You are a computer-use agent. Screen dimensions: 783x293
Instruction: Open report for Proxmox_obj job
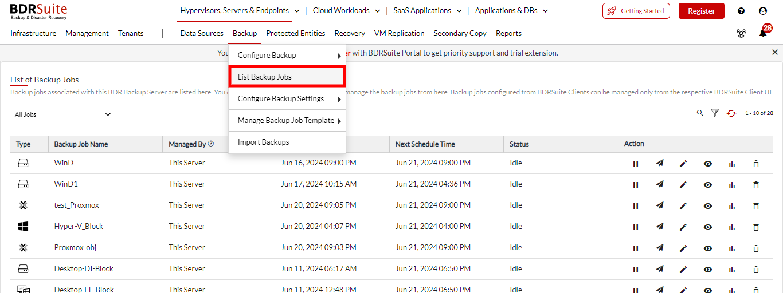pos(732,248)
